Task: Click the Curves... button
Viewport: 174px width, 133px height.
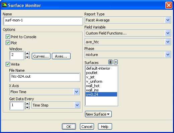Action: click(x=41, y=56)
